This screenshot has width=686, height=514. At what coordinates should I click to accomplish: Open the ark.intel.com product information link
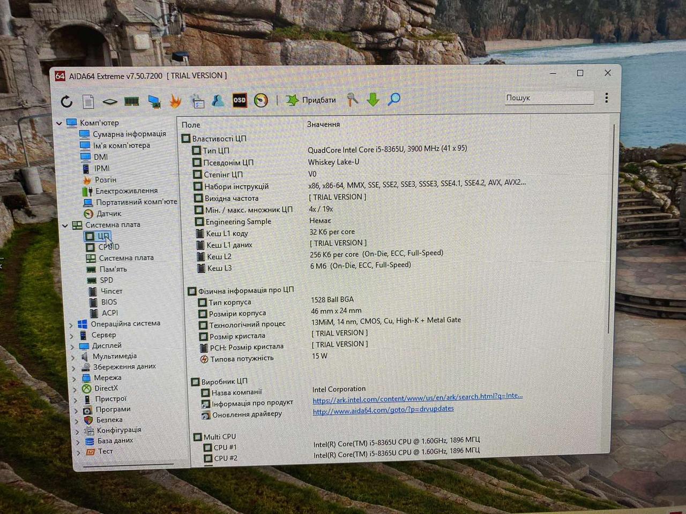coord(417,398)
